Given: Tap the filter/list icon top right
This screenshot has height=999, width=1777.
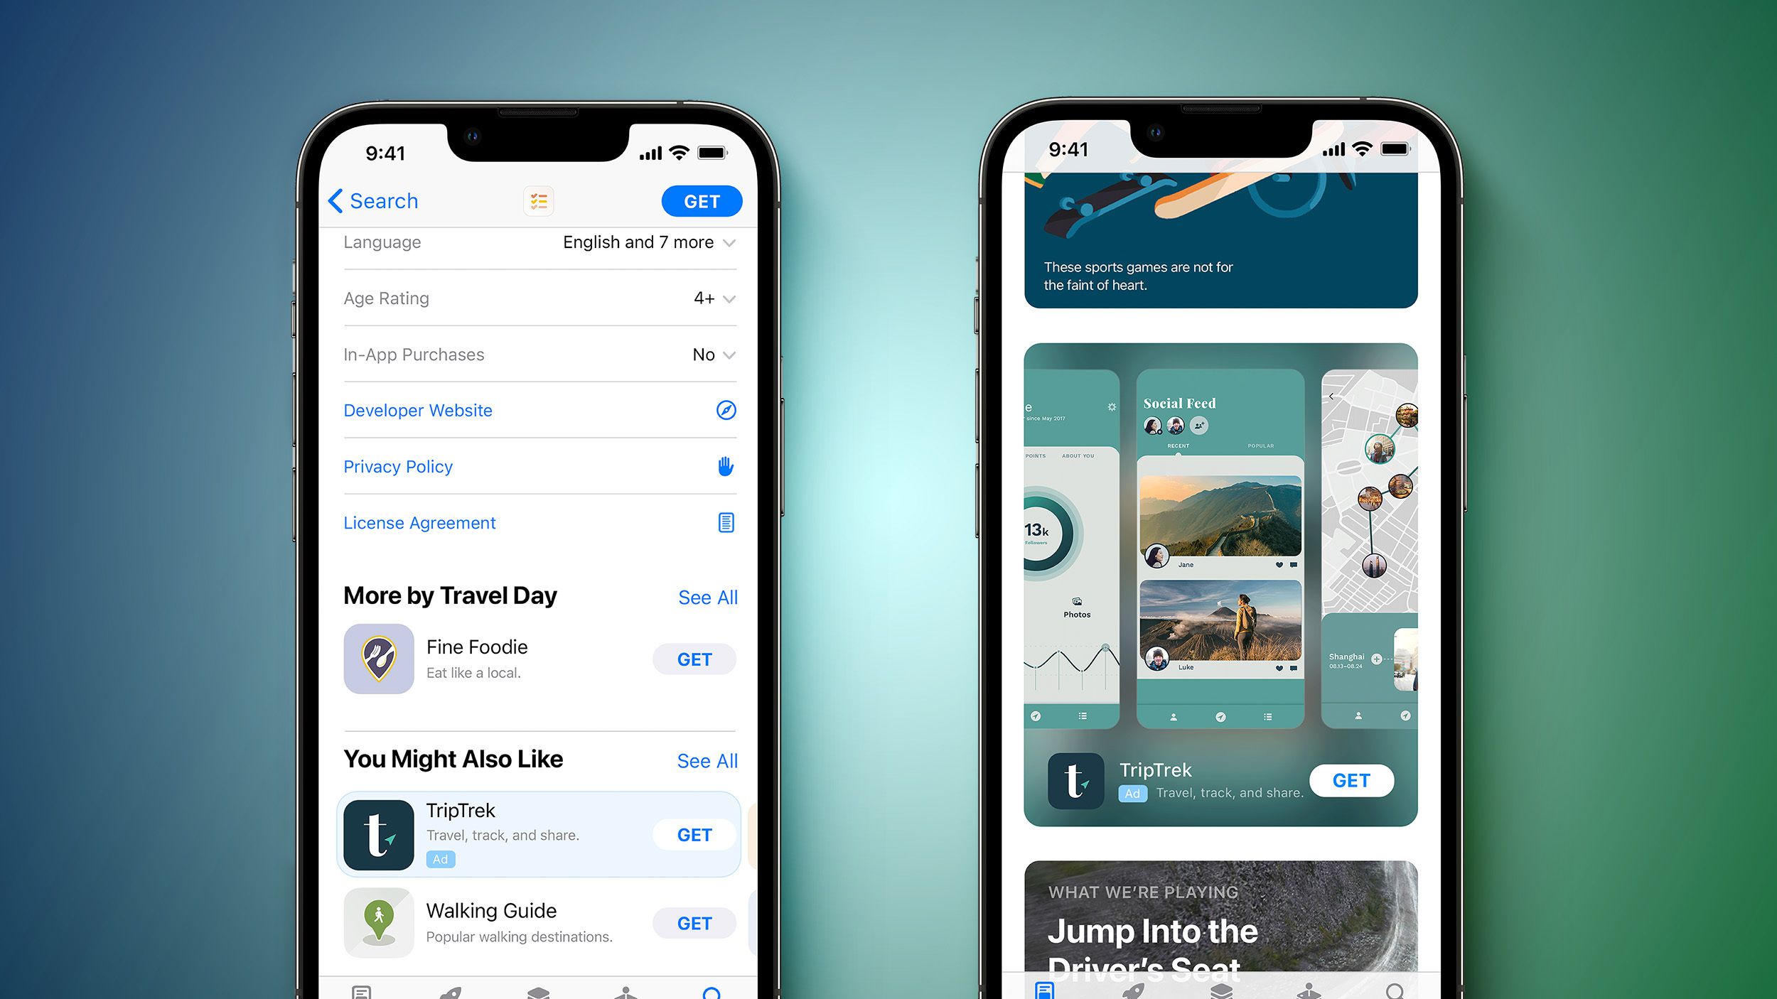Looking at the screenshot, I should click(x=538, y=199).
